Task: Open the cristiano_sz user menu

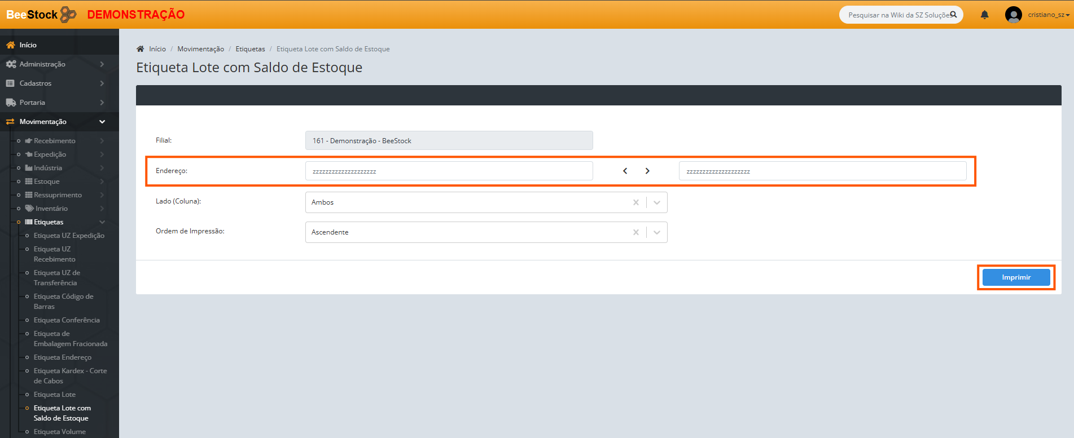Action: 1048,15
